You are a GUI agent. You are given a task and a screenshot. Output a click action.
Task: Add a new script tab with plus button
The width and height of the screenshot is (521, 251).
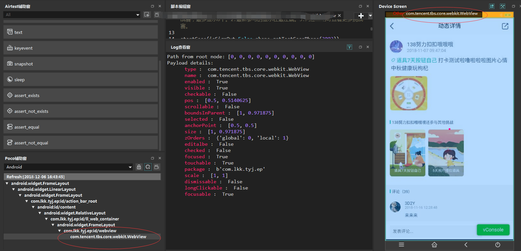click(x=361, y=16)
